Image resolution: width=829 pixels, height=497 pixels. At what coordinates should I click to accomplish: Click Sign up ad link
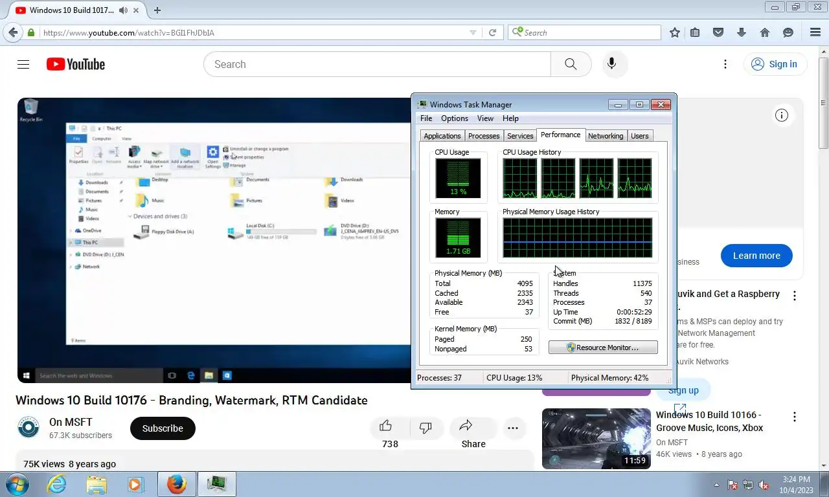click(683, 390)
